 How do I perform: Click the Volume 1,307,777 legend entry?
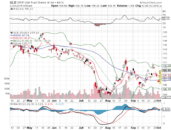point(22,43)
